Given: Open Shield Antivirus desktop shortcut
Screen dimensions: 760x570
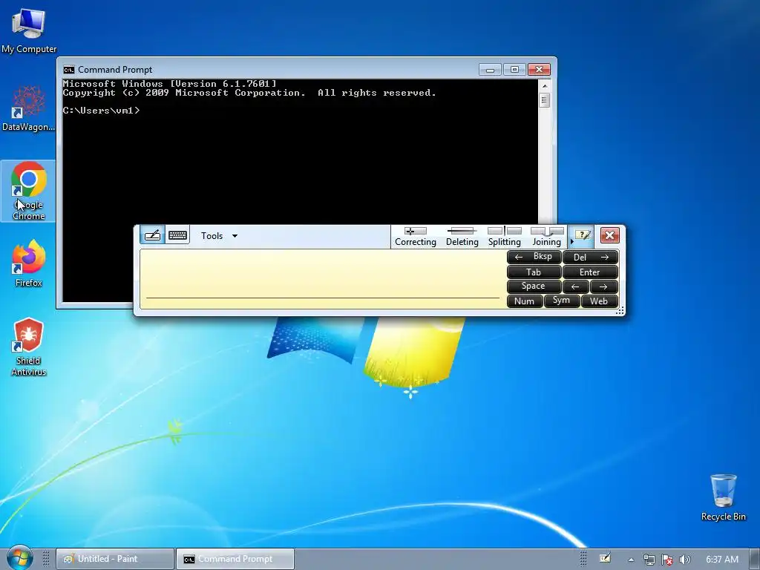Looking at the screenshot, I should (29, 347).
